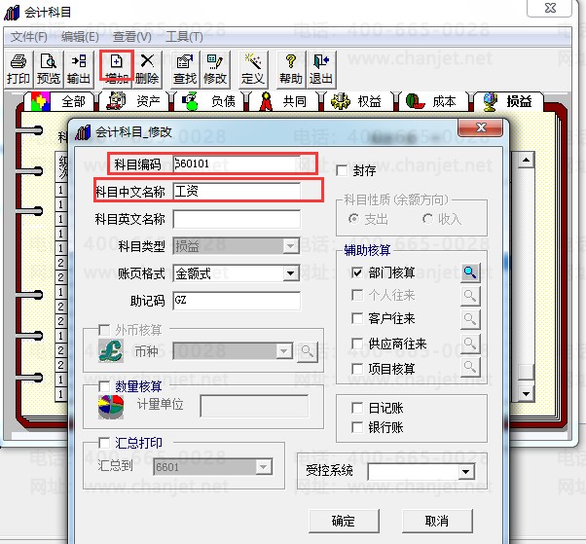This screenshot has width=586, height=544.
Task: Click the 确定 button
Action: [x=344, y=521]
